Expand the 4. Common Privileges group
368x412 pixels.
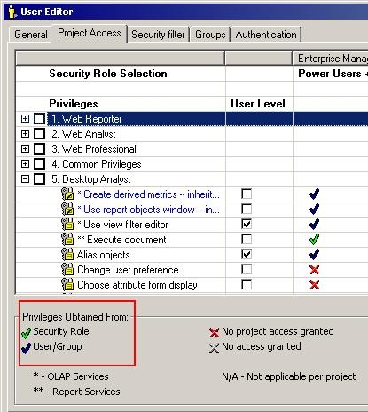click(x=26, y=163)
